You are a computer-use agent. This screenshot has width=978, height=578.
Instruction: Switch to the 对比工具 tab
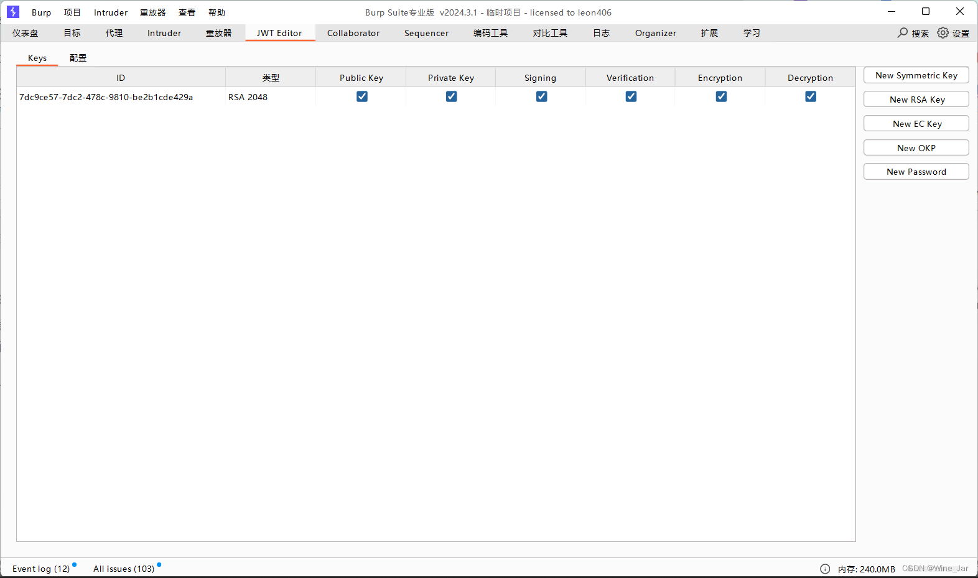(x=551, y=33)
